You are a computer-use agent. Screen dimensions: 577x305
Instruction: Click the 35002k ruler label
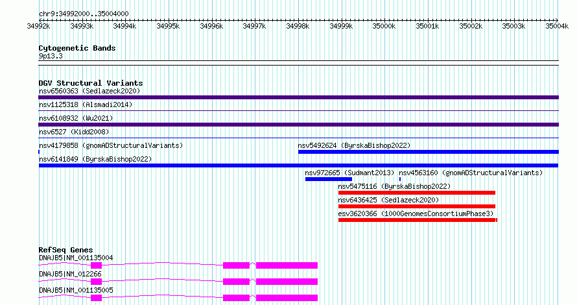471,26
